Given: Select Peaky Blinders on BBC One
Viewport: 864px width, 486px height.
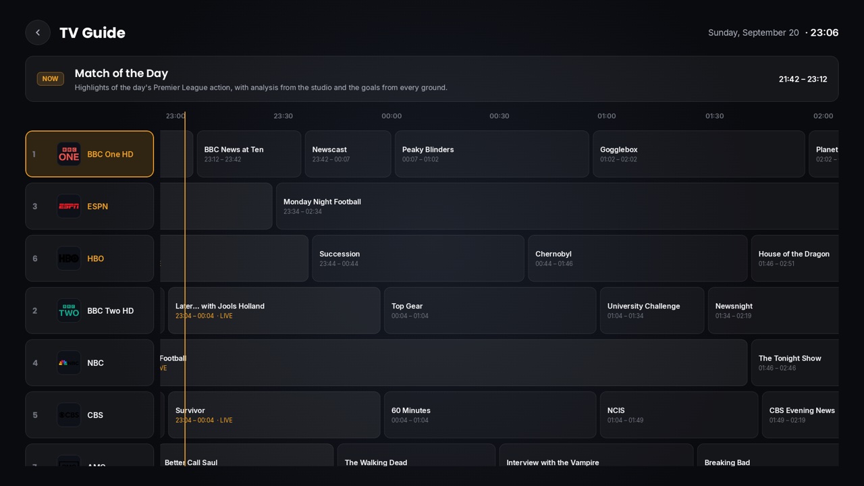Looking at the screenshot, I should pos(492,154).
